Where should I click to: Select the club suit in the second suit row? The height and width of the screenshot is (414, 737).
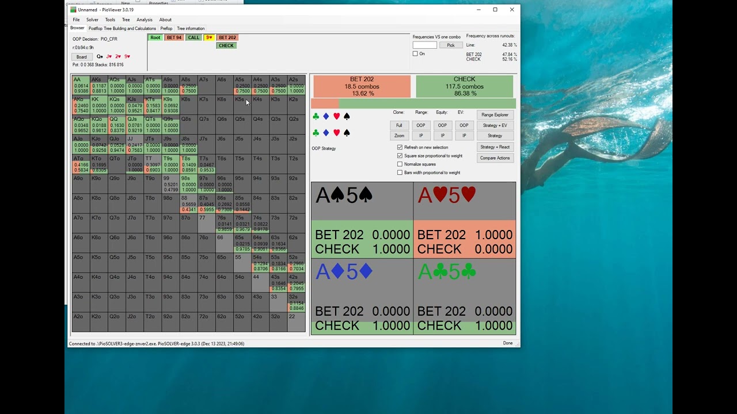(x=316, y=133)
